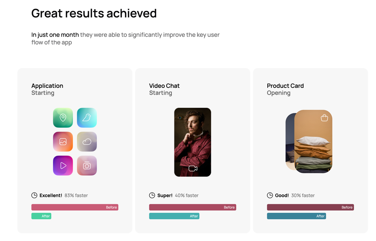Select the green location pin app icon
Viewport: 376px width, 241px height.
[x=63, y=117]
